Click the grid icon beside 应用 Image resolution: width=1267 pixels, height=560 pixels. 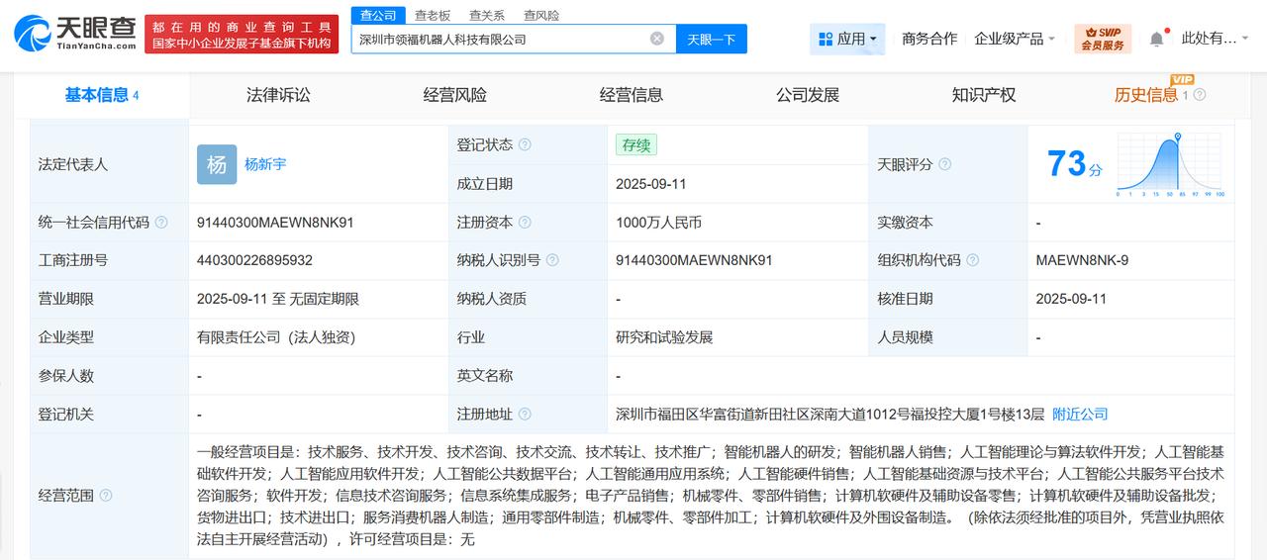click(826, 39)
